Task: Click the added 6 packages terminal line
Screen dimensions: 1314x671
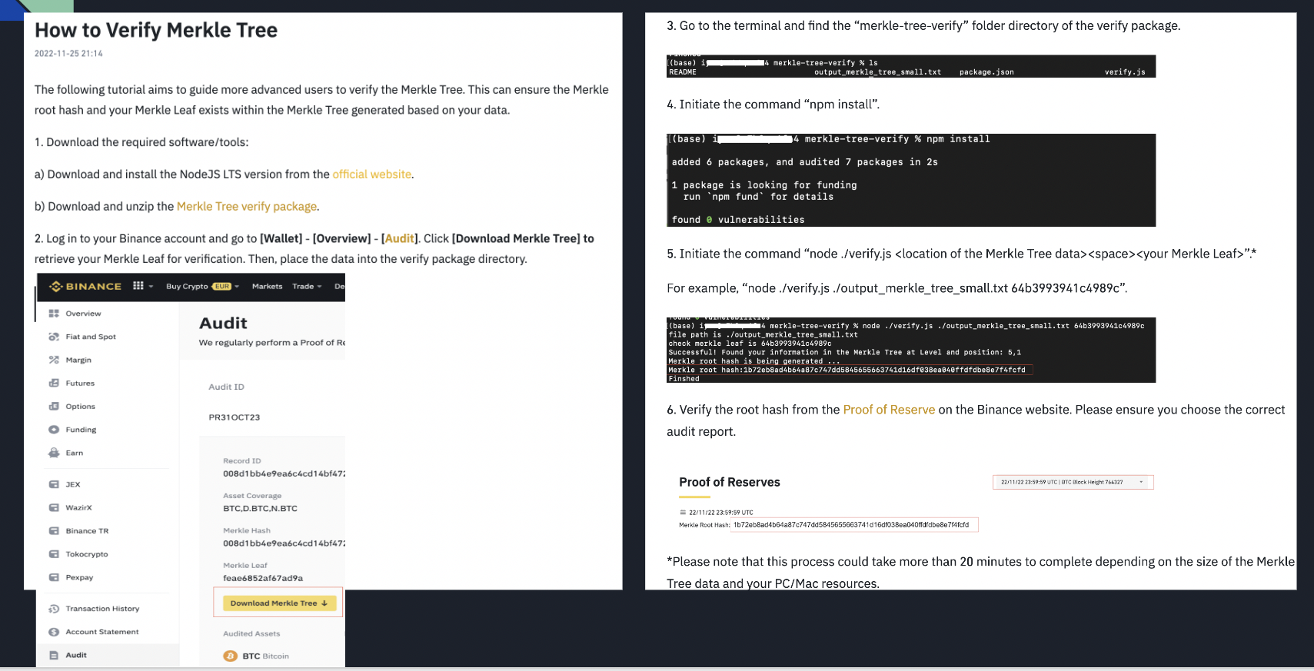Action: [x=804, y=162]
